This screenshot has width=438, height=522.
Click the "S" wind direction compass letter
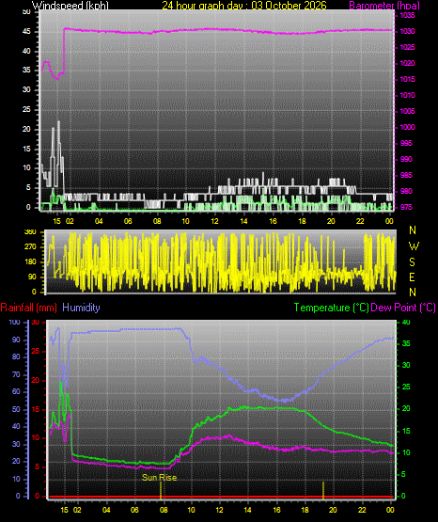[412, 262]
